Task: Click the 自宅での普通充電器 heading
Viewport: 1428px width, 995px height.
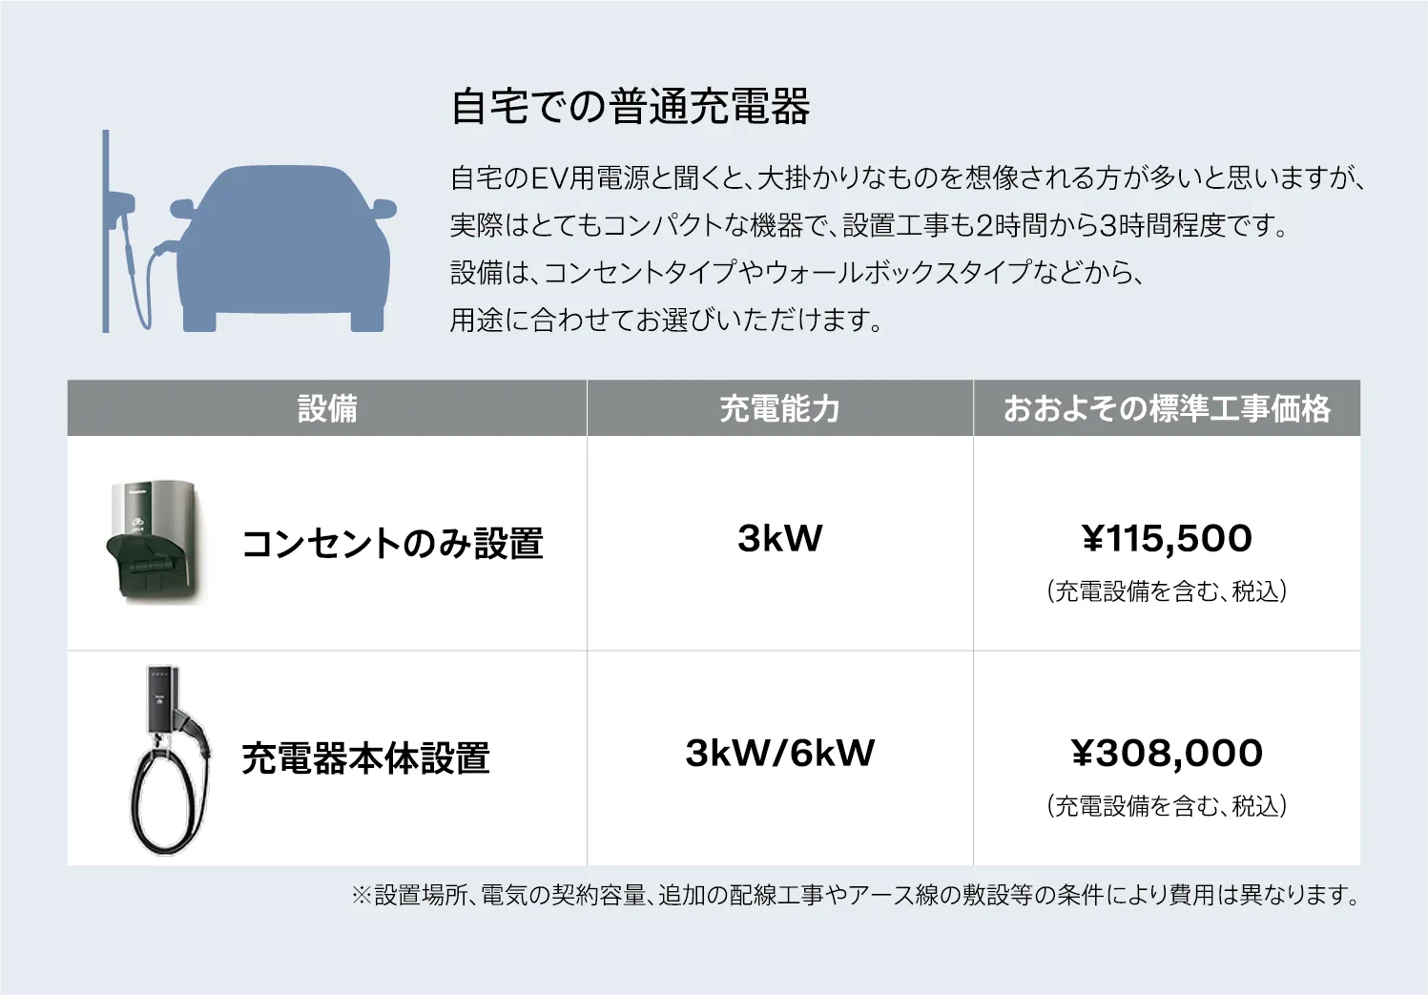Action: tap(630, 106)
